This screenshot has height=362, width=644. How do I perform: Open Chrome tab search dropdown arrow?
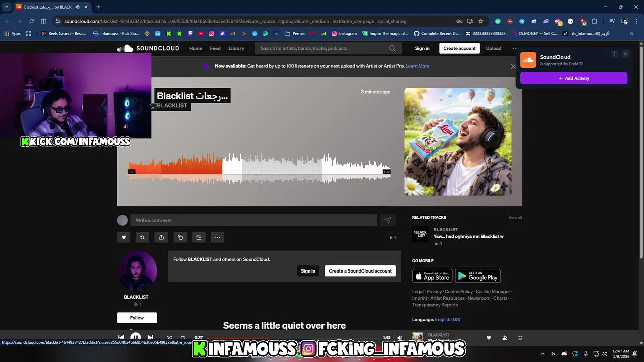point(7,7)
